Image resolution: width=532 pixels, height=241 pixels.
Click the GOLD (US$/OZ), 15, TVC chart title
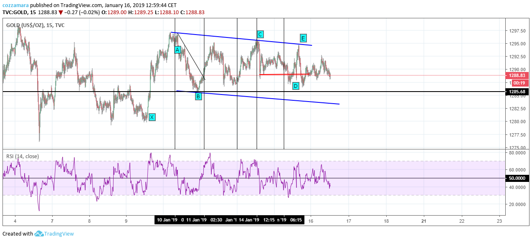pyautogui.click(x=35, y=25)
